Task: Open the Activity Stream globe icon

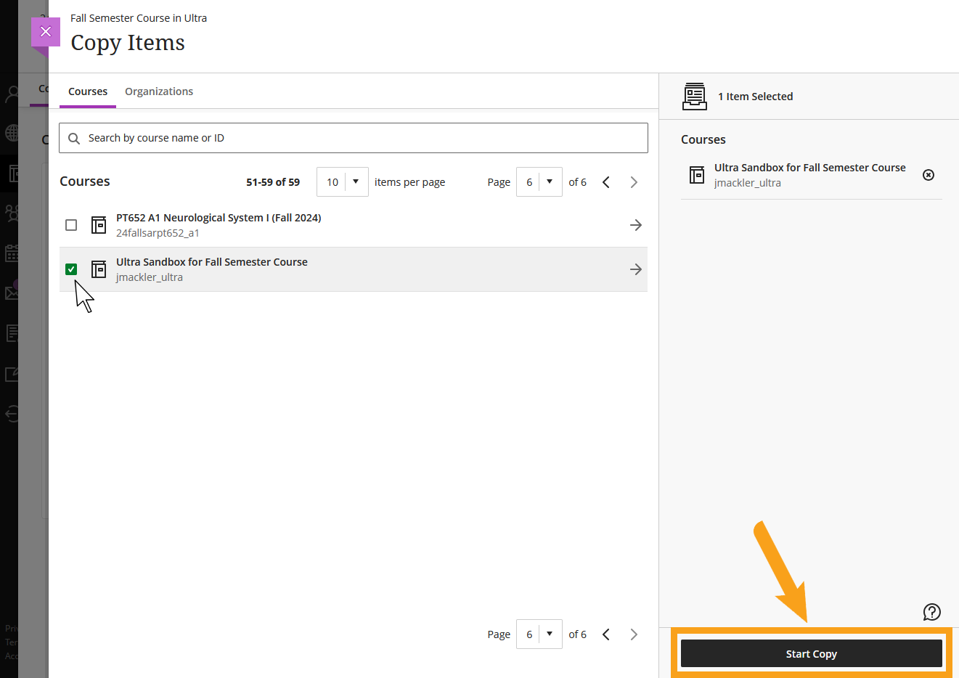Action: 11,133
